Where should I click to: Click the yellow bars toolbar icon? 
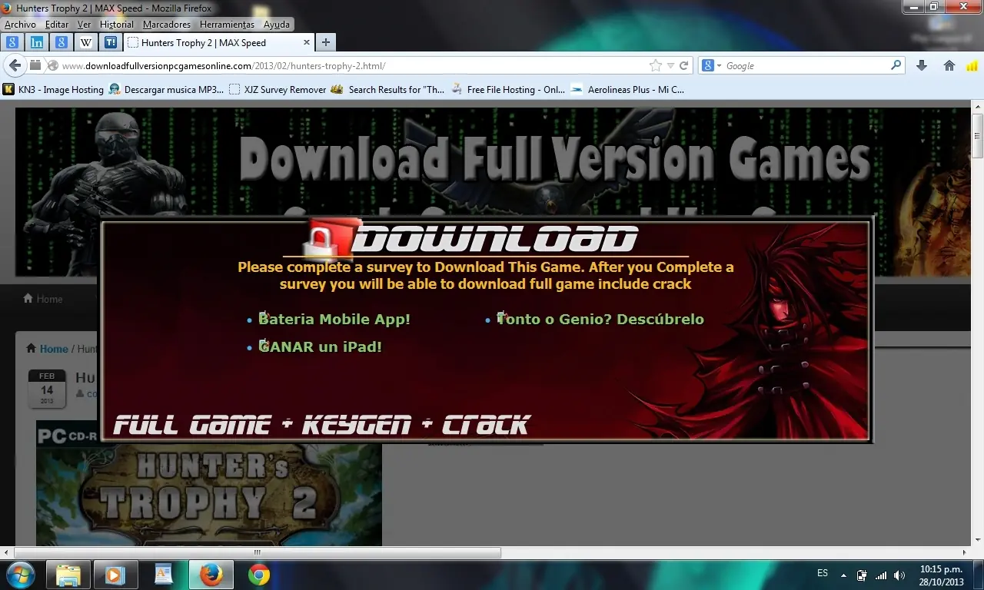[973, 65]
